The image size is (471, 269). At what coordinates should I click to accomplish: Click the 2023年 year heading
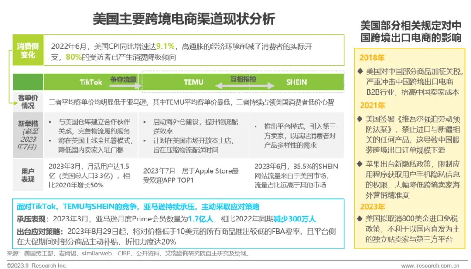372,207
